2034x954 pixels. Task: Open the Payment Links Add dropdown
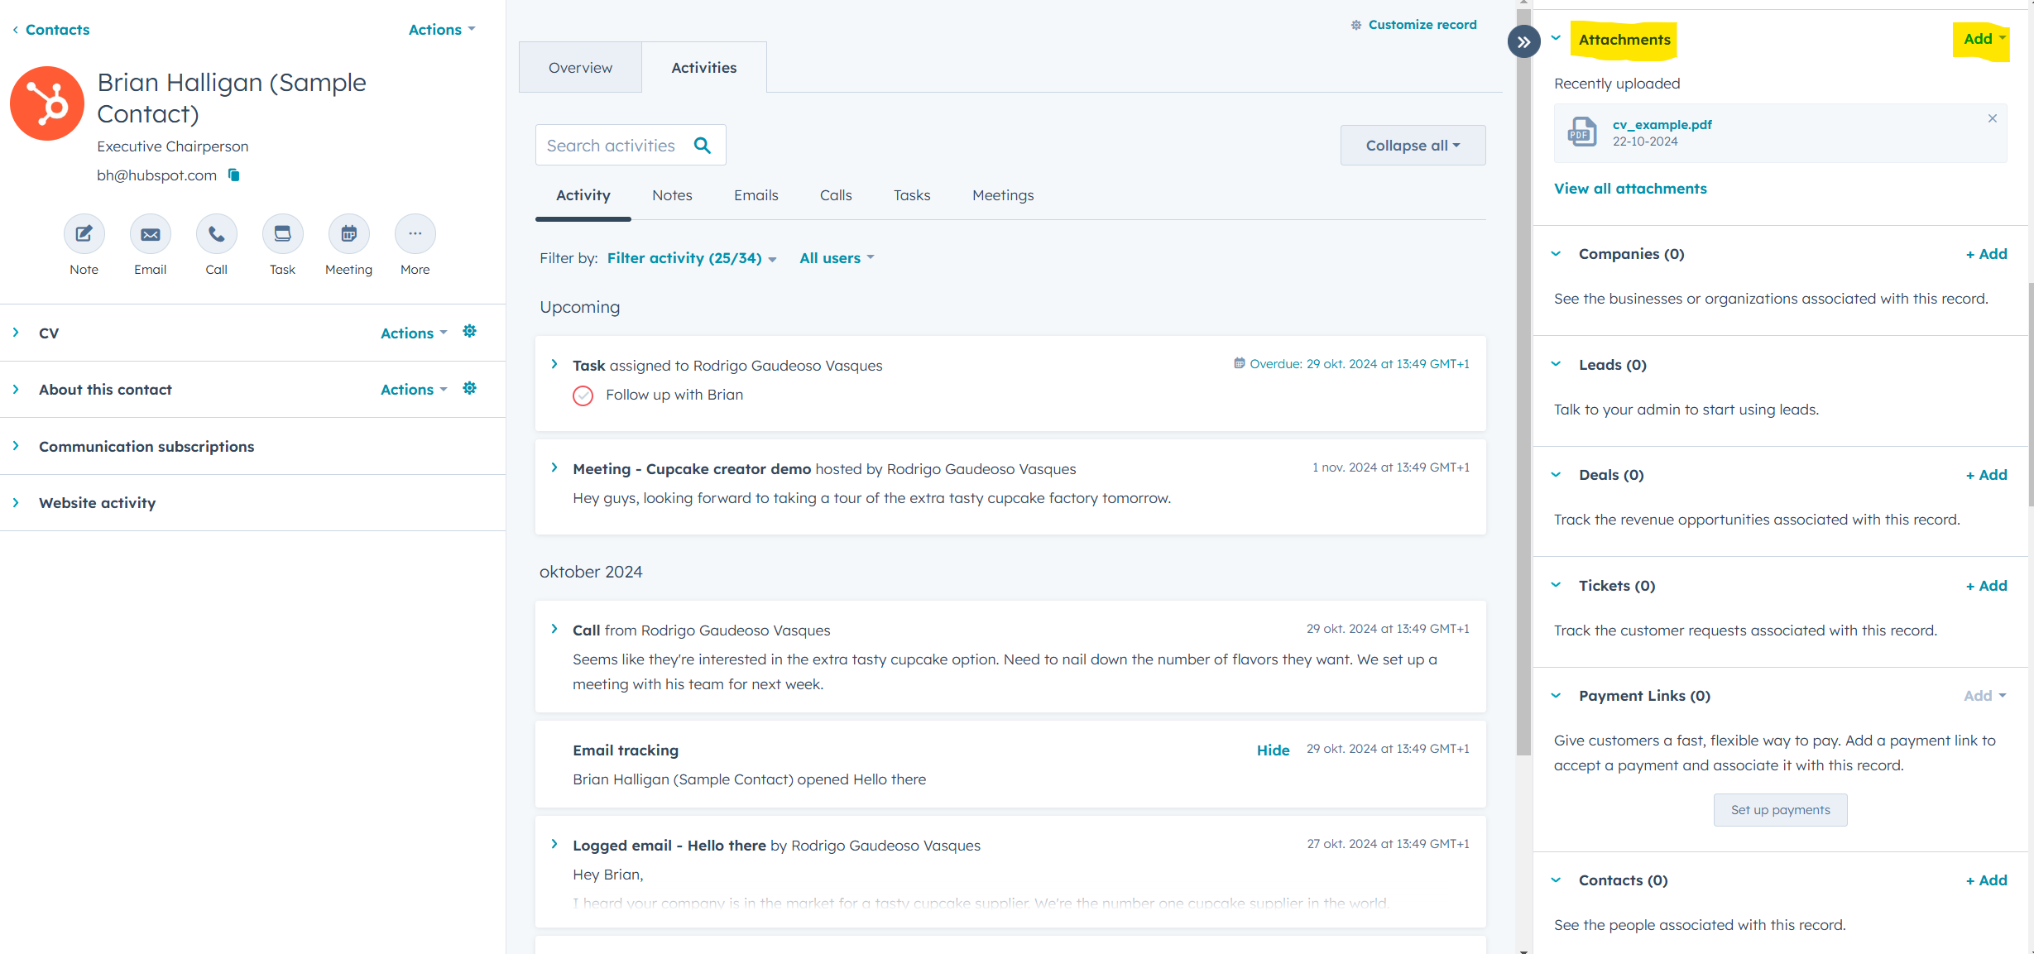click(x=1984, y=696)
